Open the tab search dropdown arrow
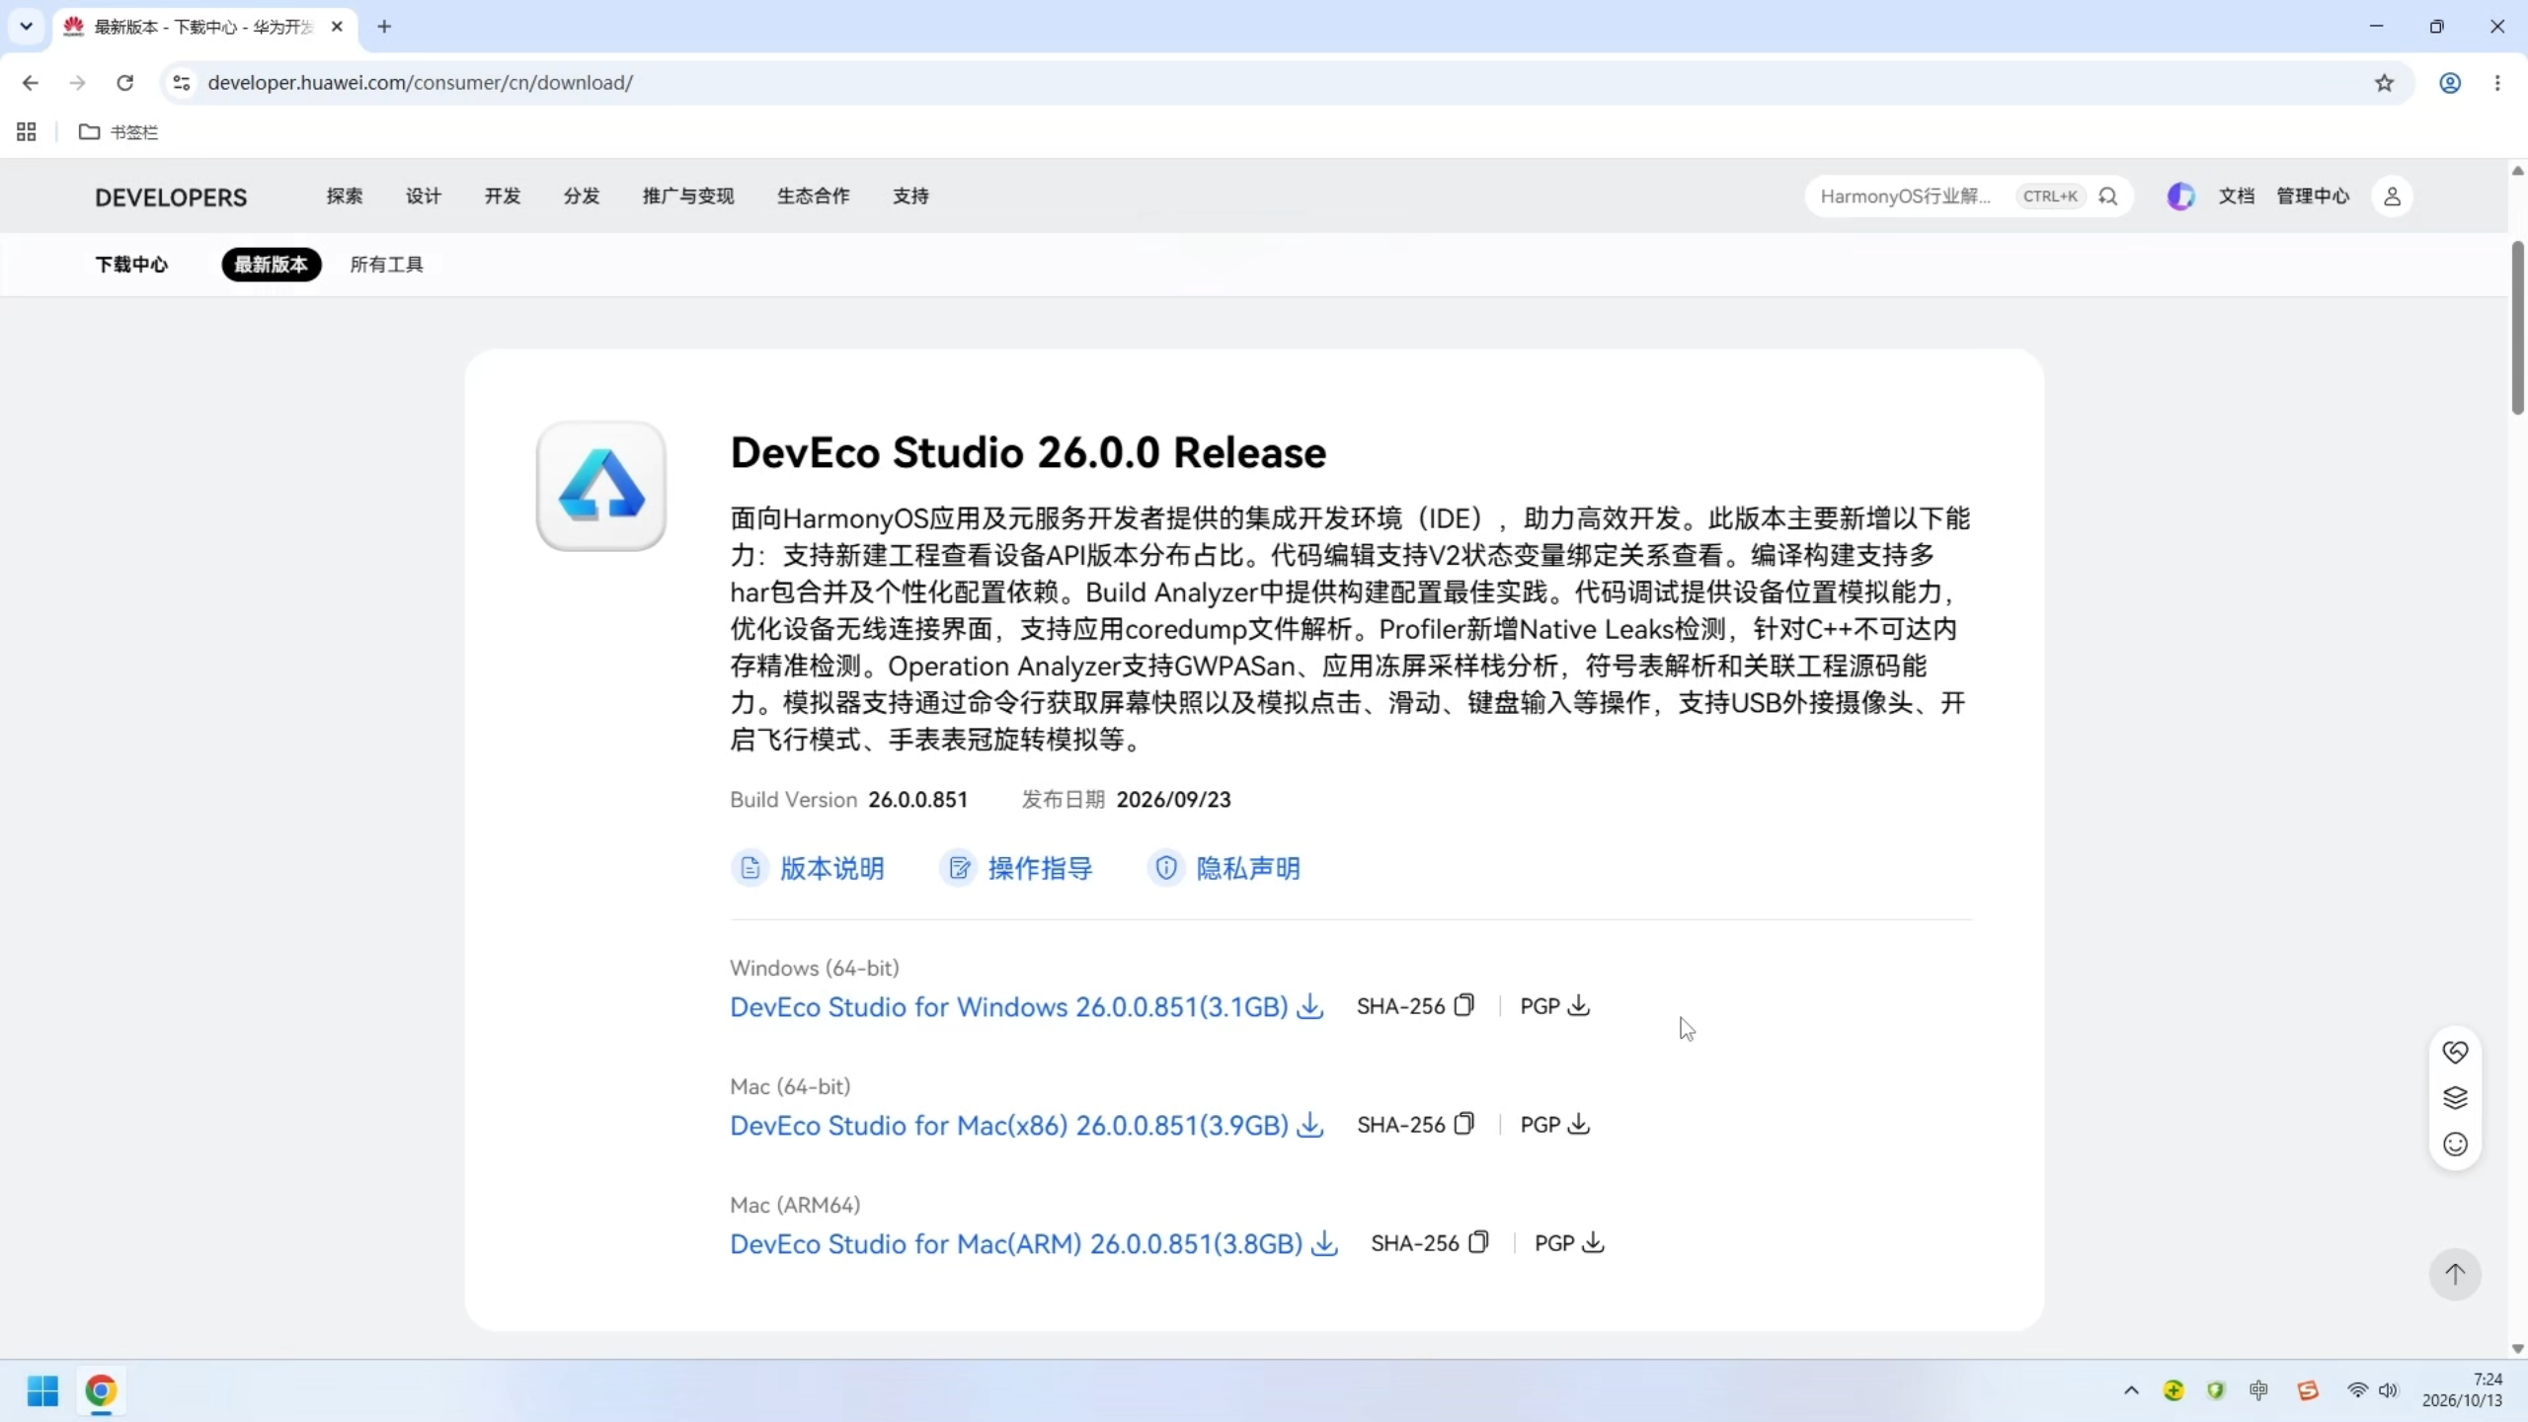Viewport: 2528px width, 1422px height. 27,27
